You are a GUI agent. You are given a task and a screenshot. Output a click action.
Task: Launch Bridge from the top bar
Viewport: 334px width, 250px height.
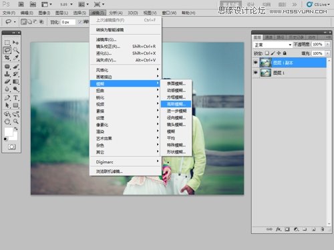point(21,4)
